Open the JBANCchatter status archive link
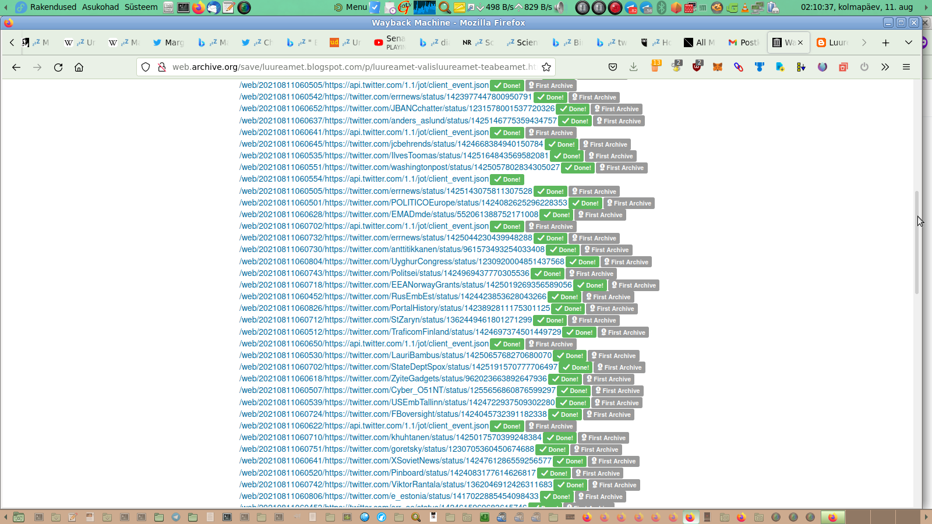 [x=397, y=109]
